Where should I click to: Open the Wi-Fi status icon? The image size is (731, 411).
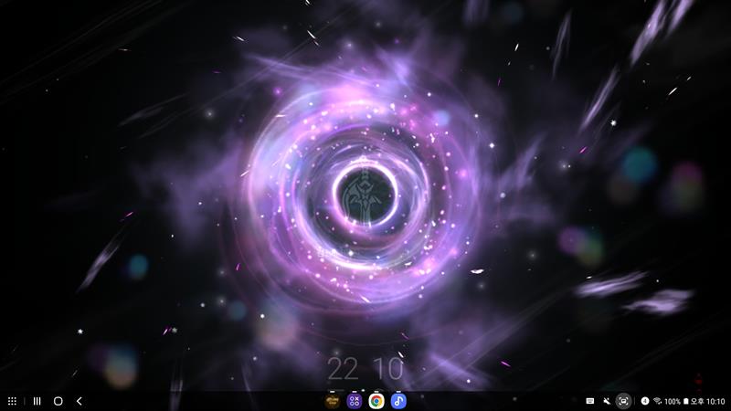coord(658,401)
